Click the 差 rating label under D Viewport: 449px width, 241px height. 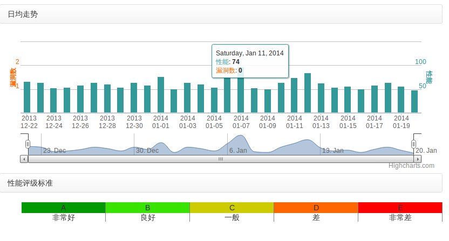(316, 217)
